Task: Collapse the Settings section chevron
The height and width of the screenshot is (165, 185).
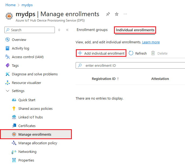Action: (x=8, y=91)
